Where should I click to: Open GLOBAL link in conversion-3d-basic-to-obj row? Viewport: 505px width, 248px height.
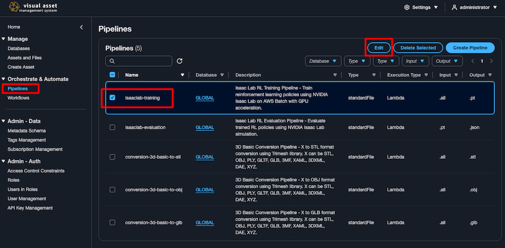click(205, 190)
